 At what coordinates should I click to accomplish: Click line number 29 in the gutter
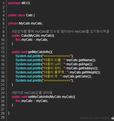click(x=3, y=117)
